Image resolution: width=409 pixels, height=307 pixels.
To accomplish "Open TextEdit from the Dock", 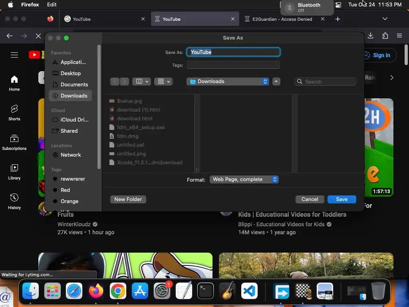I will (184, 291).
